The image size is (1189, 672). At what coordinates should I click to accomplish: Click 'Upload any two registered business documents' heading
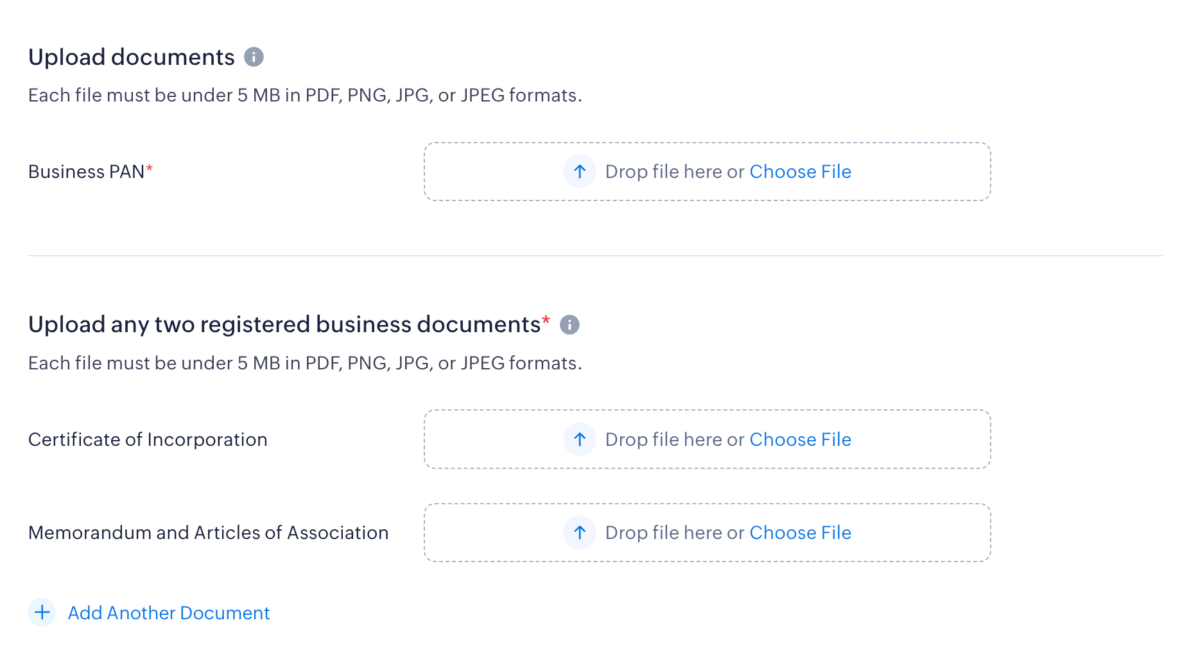coord(284,324)
